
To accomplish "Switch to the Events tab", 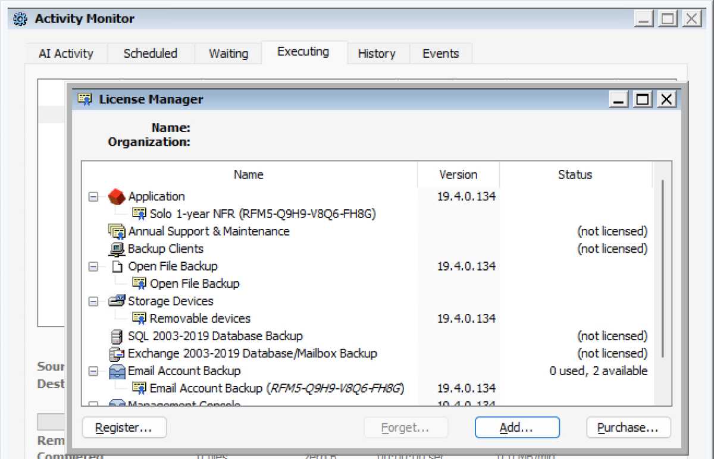I will (441, 54).
